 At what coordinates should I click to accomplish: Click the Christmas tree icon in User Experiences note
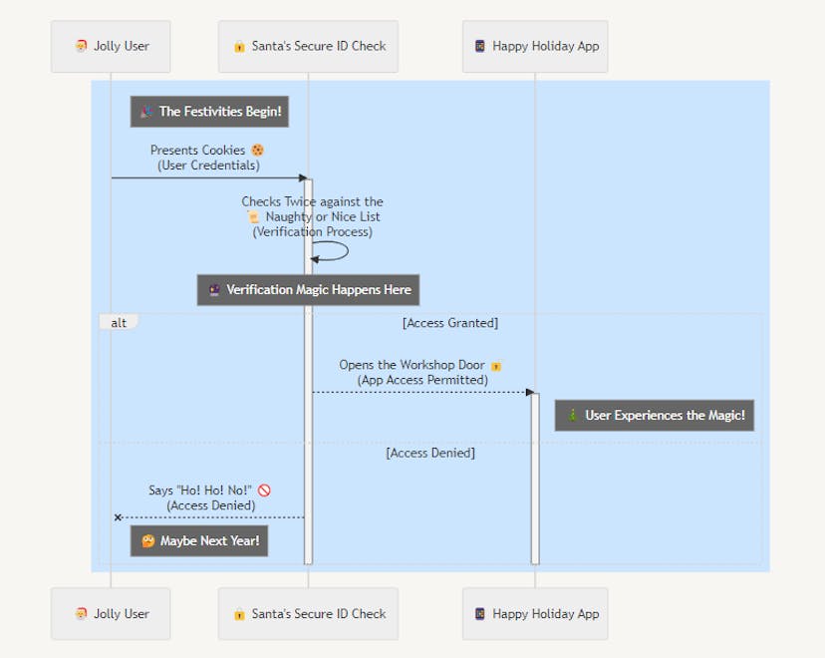coord(573,416)
